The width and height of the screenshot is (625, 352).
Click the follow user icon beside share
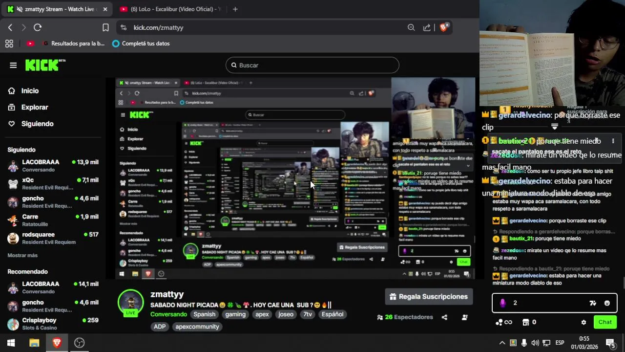pos(465,317)
